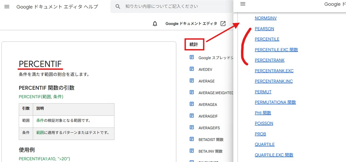Click the document icon next to AVERAGE
Screen dimensions: 346x162
[x=192, y=81]
